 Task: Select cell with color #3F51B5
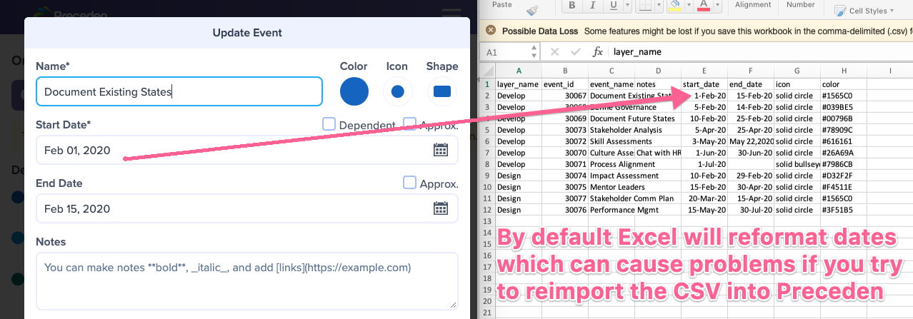[844, 210]
